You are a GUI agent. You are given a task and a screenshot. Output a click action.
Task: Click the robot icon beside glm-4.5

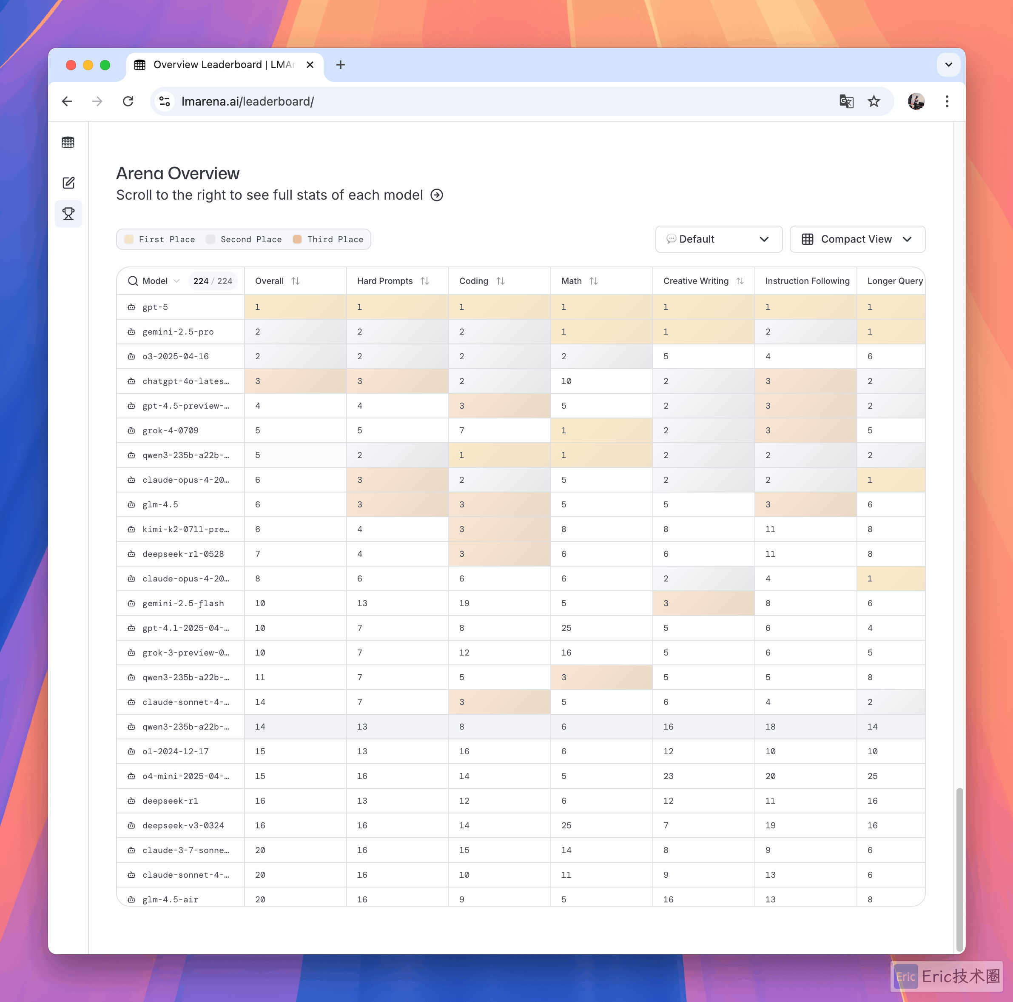coord(131,504)
